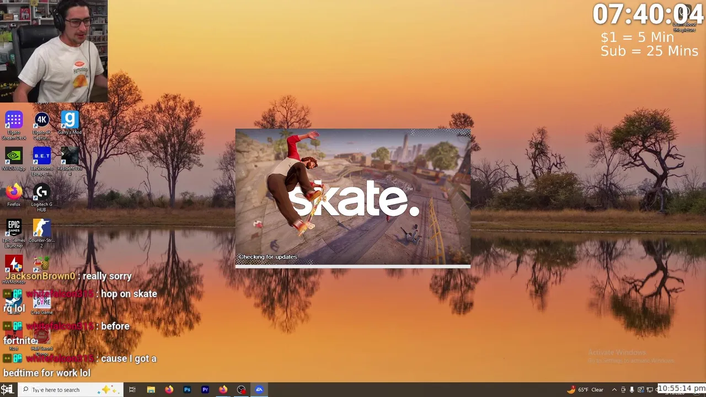The image size is (706, 397).
Task: Click the Logitech G HUB desktop icon
Action: tap(41, 198)
